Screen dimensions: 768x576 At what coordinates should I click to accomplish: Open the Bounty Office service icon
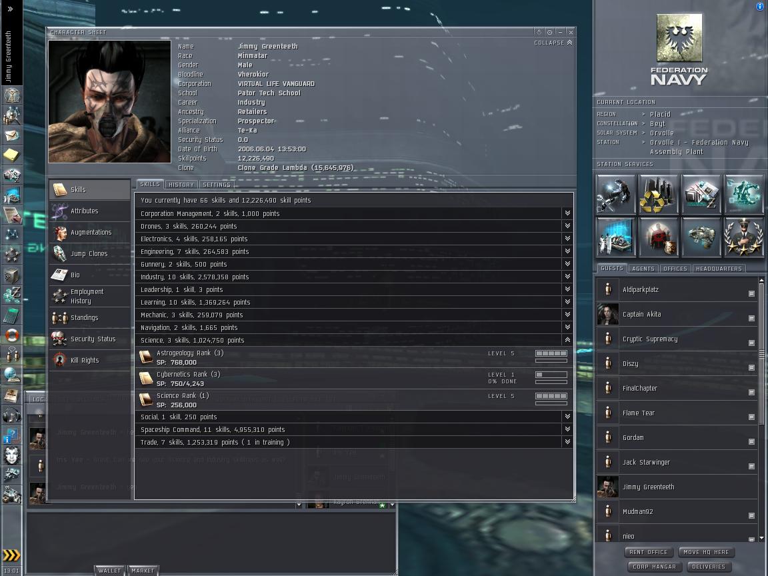658,237
